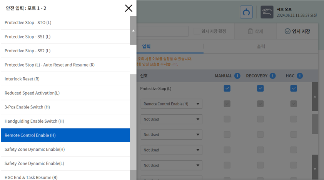The width and height of the screenshot is (324, 180).
Task: Click the servo off hand icon
Action: click(267, 12)
